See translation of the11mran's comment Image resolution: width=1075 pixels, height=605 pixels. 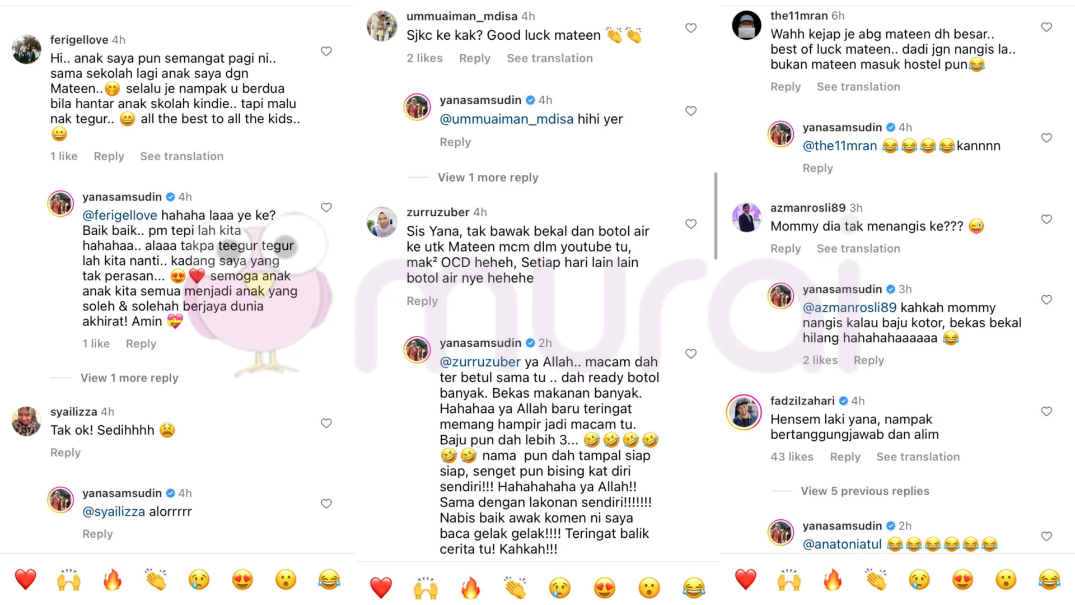[x=858, y=87]
